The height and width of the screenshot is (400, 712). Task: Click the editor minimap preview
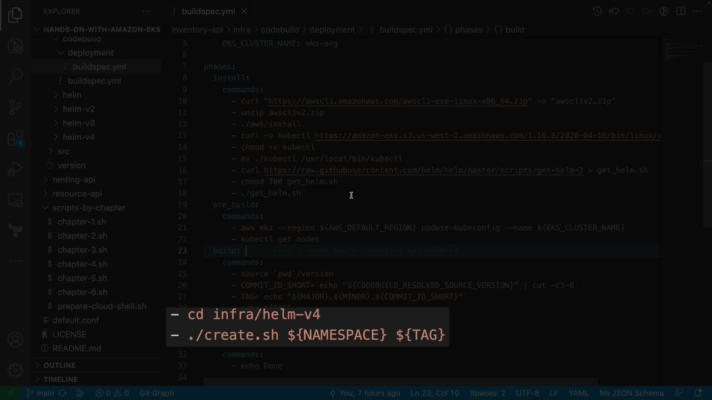(x=682, y=49)
